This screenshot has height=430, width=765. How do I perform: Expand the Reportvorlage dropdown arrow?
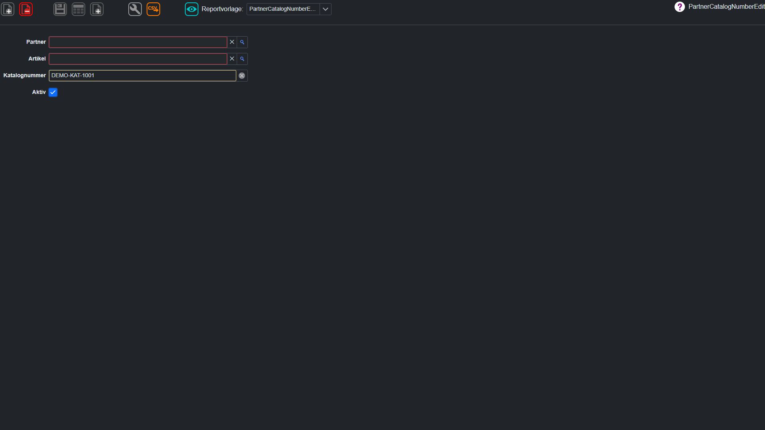coord(326,9)
